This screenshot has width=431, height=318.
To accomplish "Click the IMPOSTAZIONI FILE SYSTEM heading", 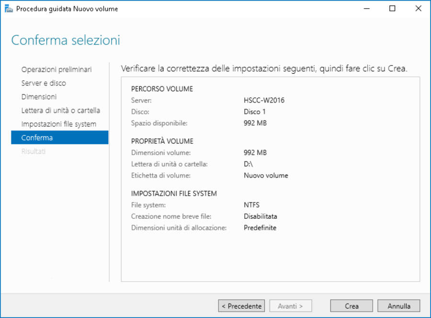I will pos(174,193).
